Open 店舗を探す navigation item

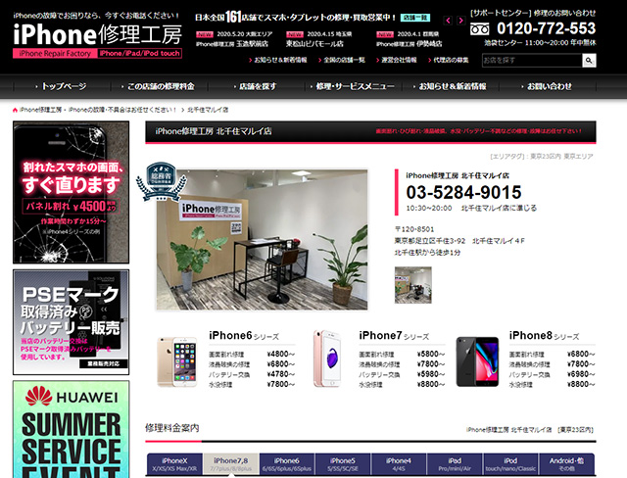pos(256,86)
